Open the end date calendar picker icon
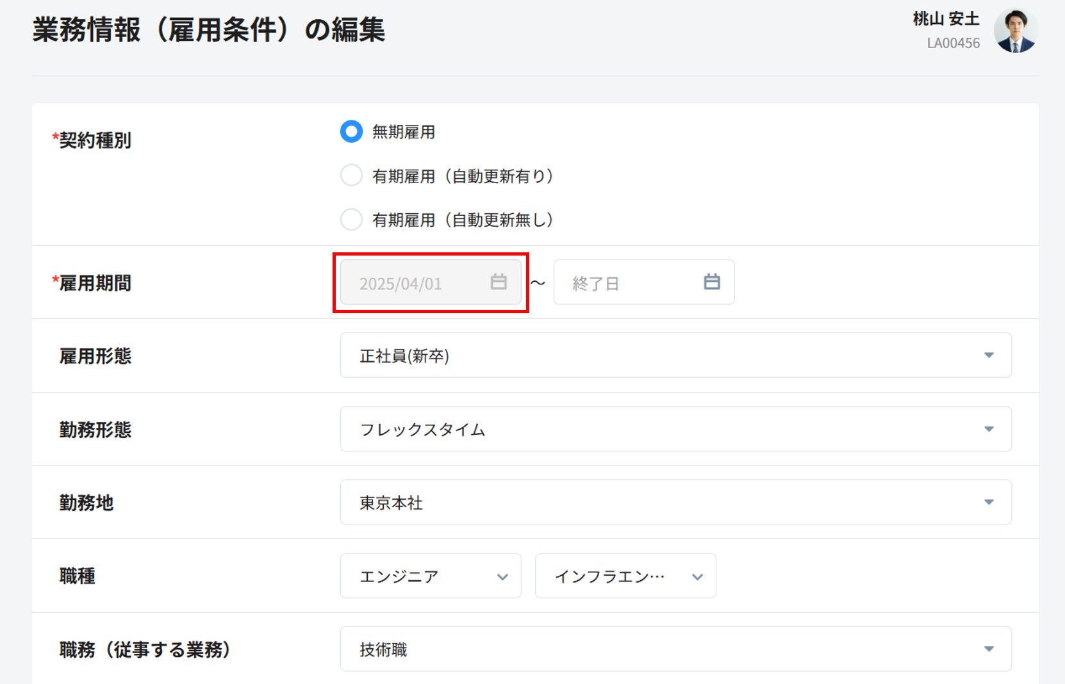The height and width of the screenshot is (684, 1065). [x=711, y=282]
